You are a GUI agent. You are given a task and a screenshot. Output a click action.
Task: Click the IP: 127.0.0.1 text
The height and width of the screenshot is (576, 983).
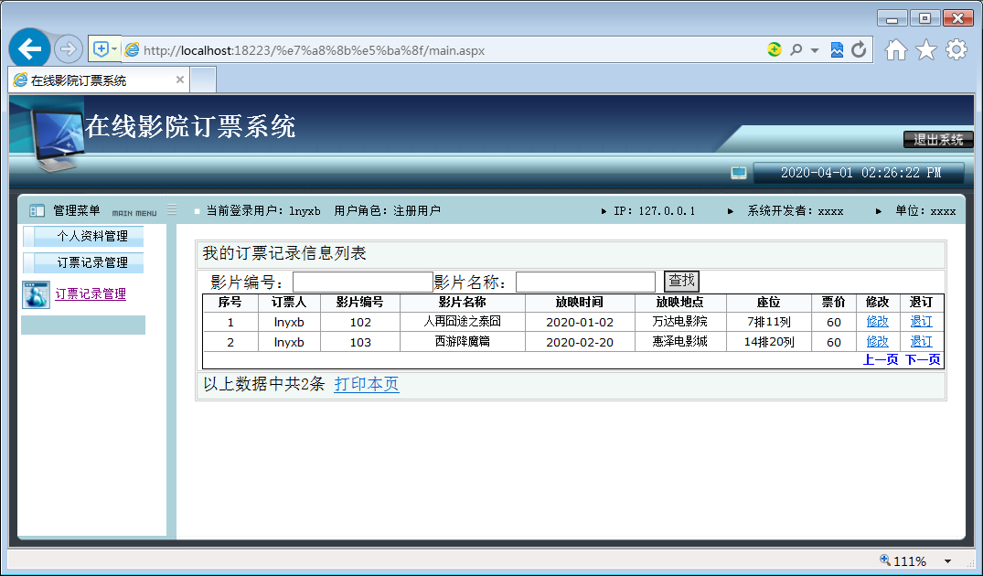(x=655, y=211)
